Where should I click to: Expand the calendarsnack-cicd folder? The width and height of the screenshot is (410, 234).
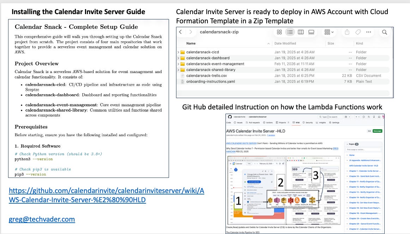point(178,52)
